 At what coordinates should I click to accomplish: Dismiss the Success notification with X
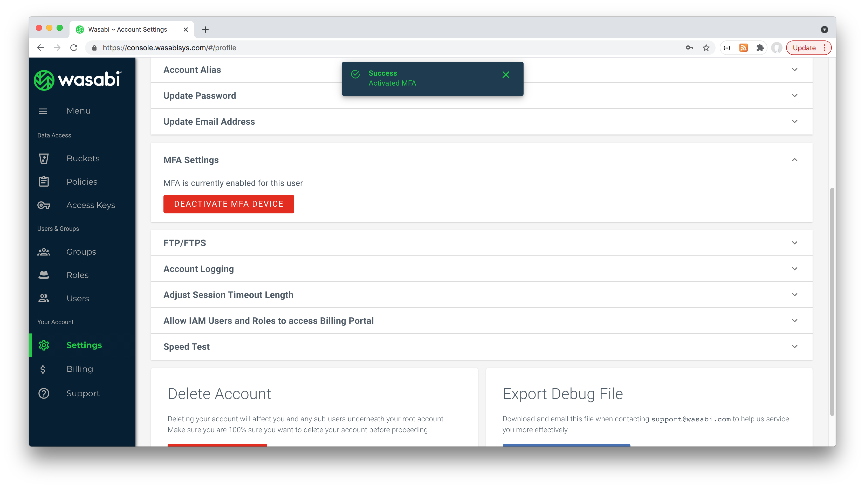tap(506, 75)
